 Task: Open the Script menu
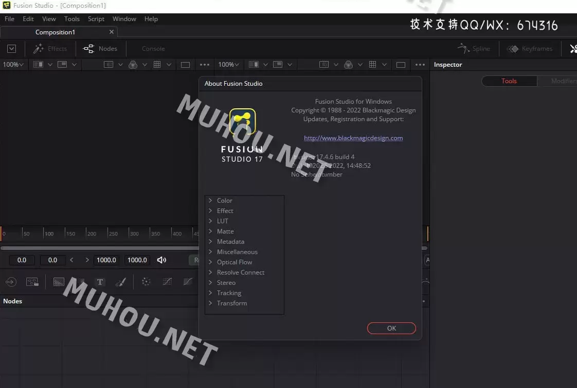click(96, 18)
